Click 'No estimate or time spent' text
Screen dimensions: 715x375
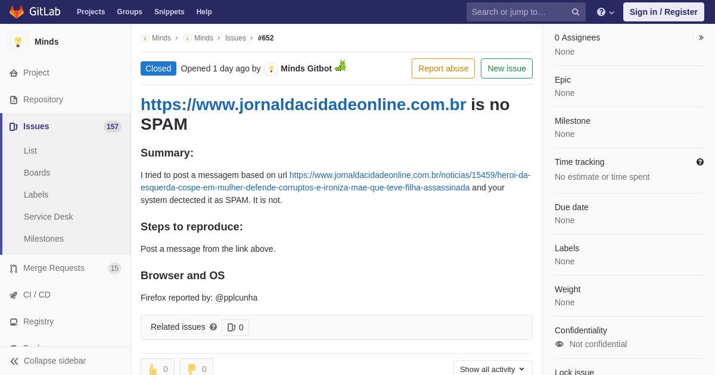602,177
